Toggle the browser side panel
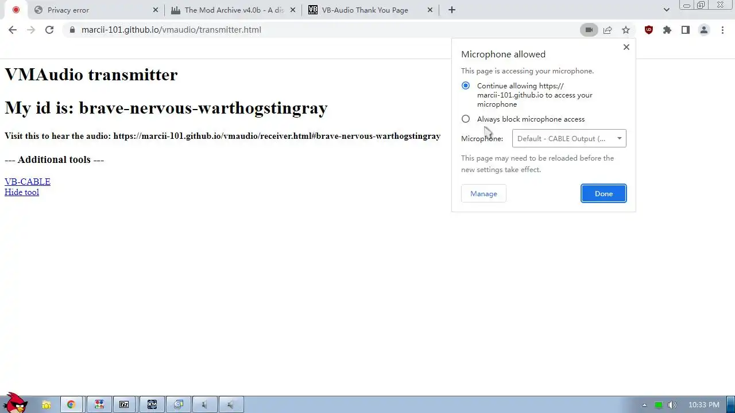This screenshot has height=413, width=735. [686, 30]
